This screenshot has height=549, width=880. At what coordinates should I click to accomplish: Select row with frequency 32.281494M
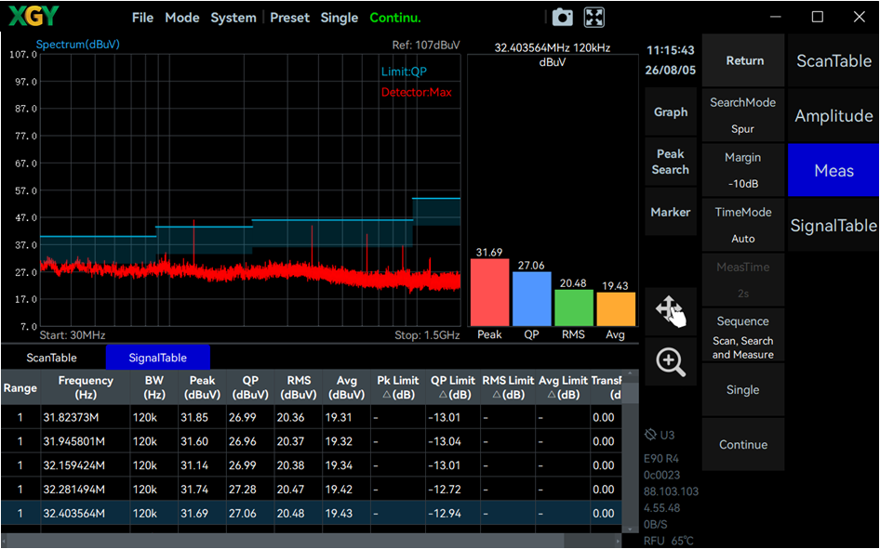[311, 490]
